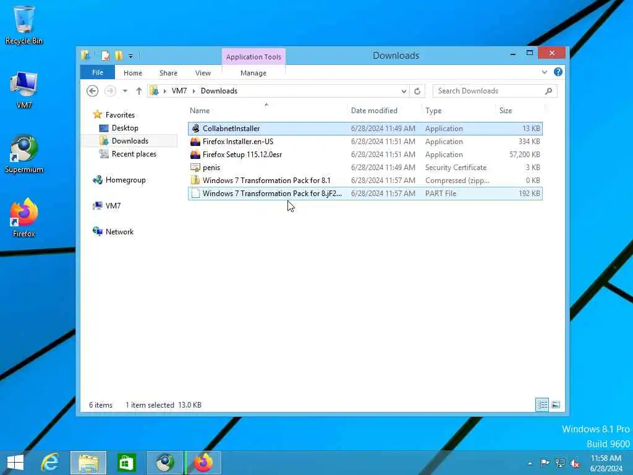633x475 pixels.
Task: Select the CollabnetInstaller file
Action: point(365,129)
